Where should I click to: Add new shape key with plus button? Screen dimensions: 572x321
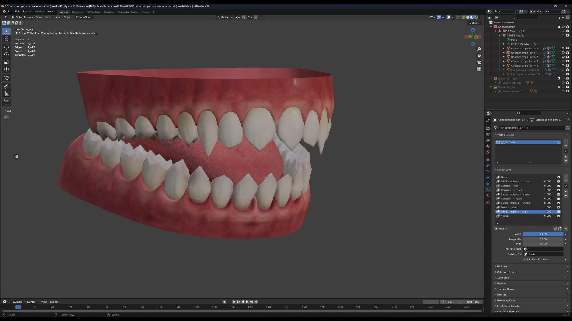click(566, 176)
